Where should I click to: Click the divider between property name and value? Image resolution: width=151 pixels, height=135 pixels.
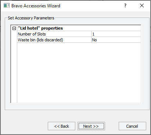tap(91, 37)
